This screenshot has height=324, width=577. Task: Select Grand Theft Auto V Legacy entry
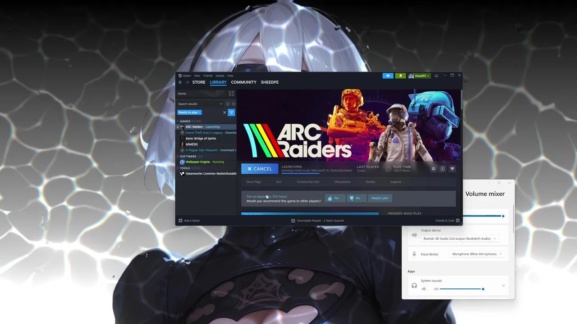(206, 133)
